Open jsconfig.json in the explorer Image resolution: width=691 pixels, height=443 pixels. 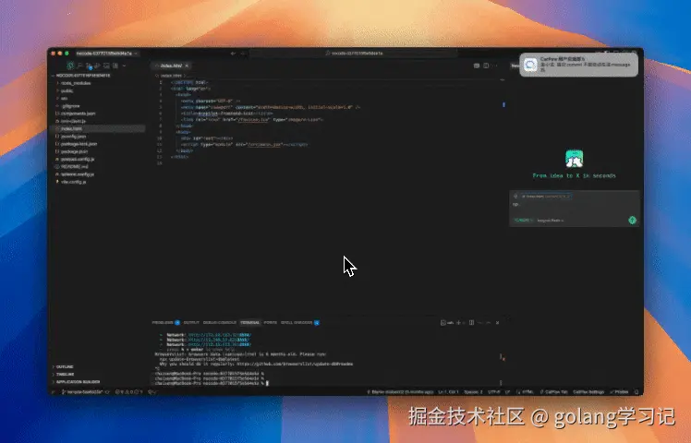73,136
